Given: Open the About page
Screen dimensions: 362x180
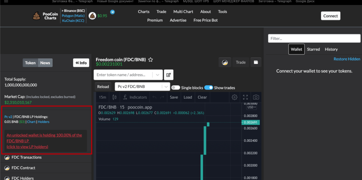Looking at the screenshot, I should pos(205,12).
